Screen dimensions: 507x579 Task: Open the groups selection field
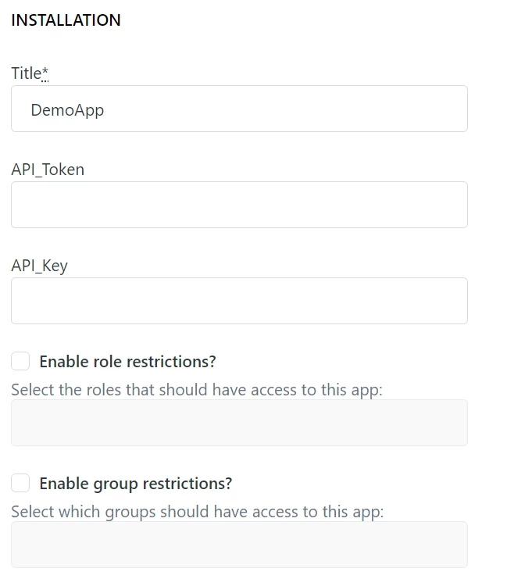(x=239, y=545)
